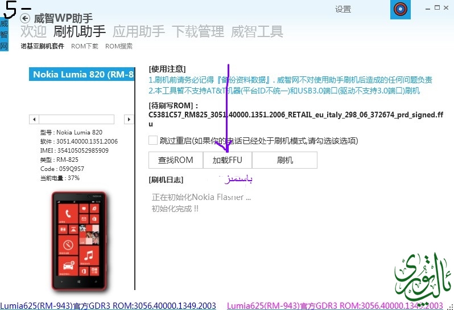Switch to the 欢迎 tab
The width and height of the screenshot is (454, 310).
[x=34, y=31]
